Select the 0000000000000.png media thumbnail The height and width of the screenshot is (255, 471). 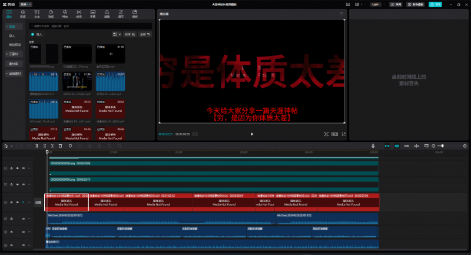point(44,54)
